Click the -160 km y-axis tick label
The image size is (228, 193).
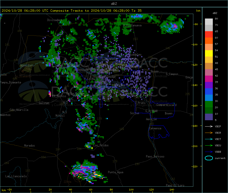tap(195, 106)
